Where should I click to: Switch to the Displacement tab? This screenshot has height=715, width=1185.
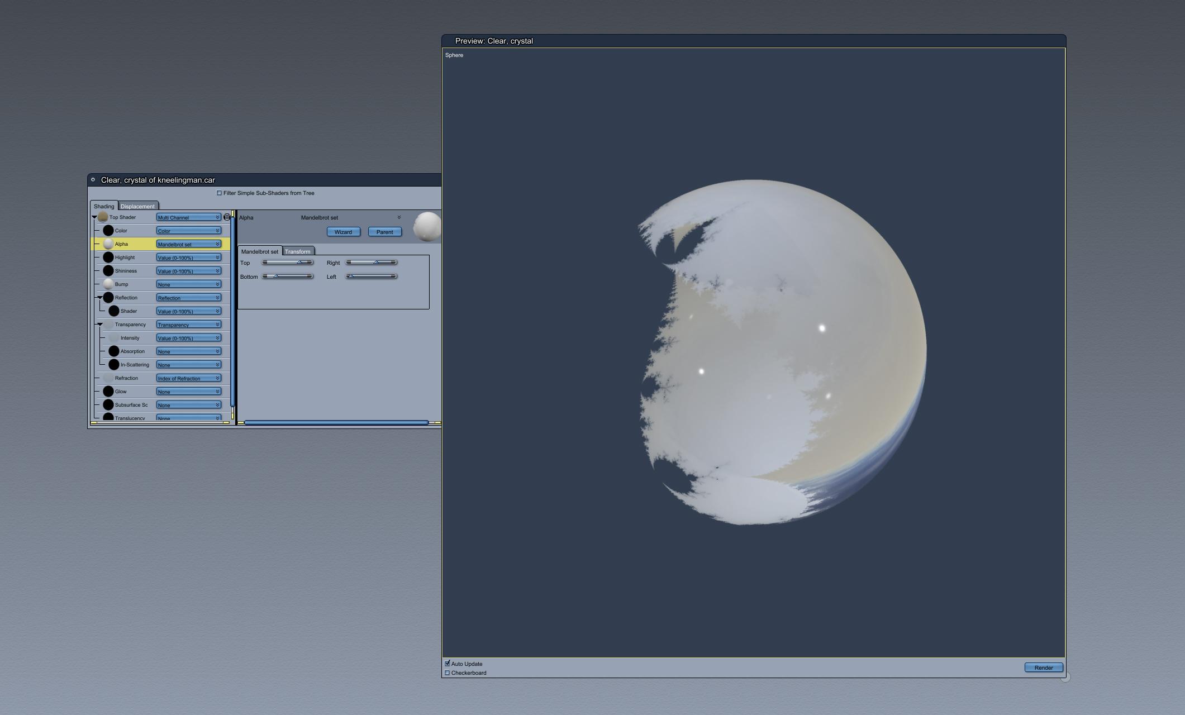(x=137, y=206)
